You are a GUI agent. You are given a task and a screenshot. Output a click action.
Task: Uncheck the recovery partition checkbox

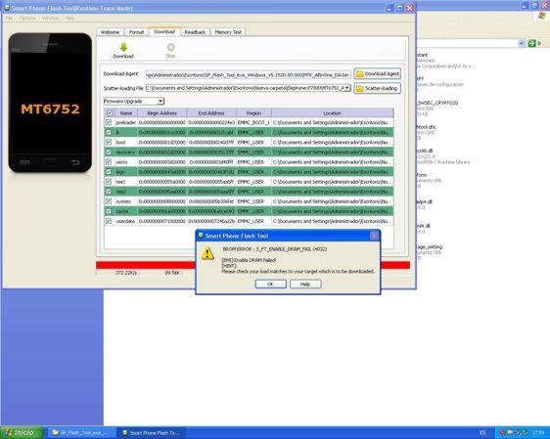[109, 153]
